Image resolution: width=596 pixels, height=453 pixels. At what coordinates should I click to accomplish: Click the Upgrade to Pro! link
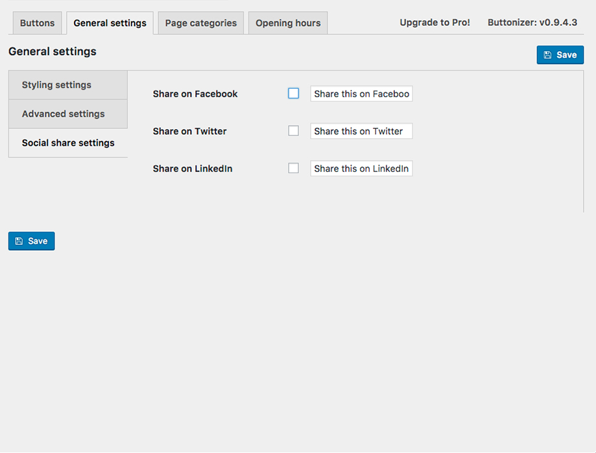tap(435, 23)
